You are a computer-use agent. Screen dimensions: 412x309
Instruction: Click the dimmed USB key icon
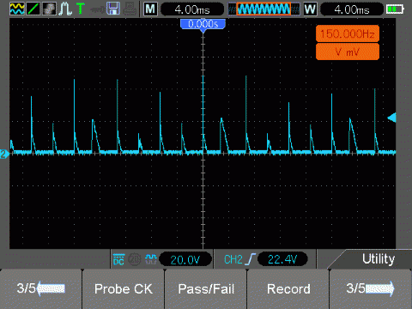(x=97, y=10)
